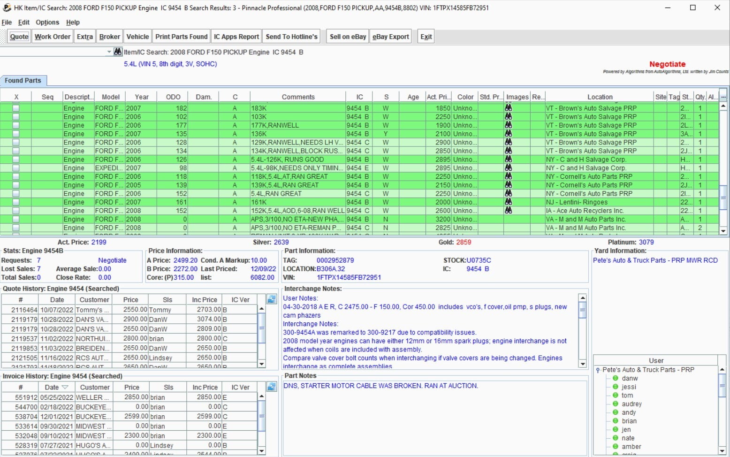Select the Found Parts tab
The image size is (730, 457).
point(23,80)
